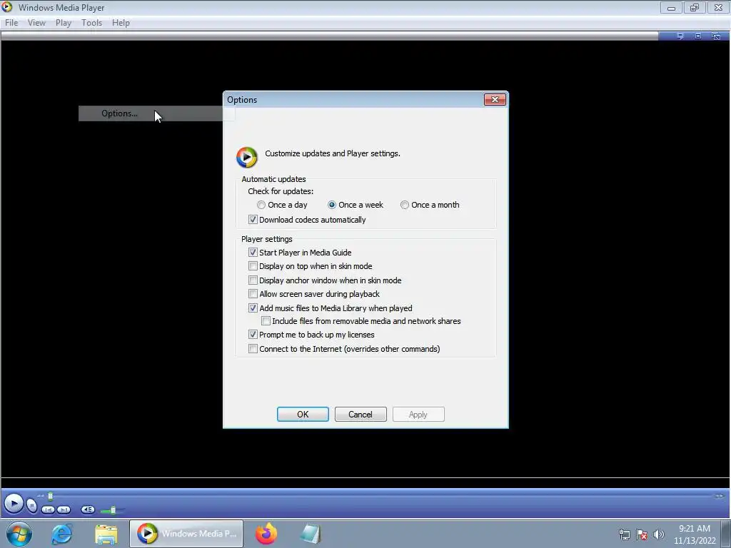Click the window-shaped icon on the top-right toolbar
This screenshot has width=731, height=548.
click(698, 36)
